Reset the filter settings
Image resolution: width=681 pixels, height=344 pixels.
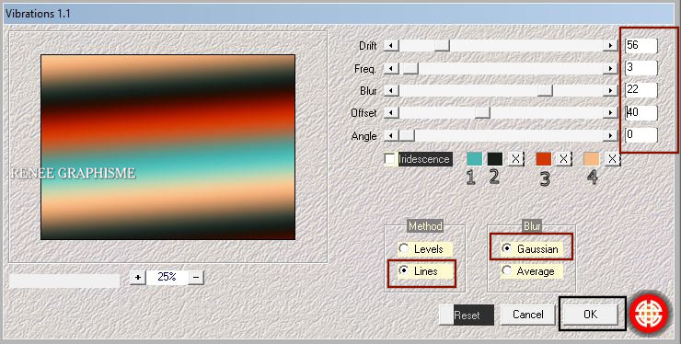point(467,315)
